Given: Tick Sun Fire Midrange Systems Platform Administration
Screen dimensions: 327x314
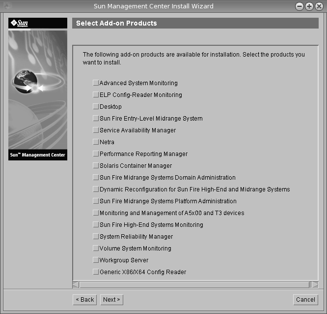Looking at the screenshot, I should click(96, 201).
